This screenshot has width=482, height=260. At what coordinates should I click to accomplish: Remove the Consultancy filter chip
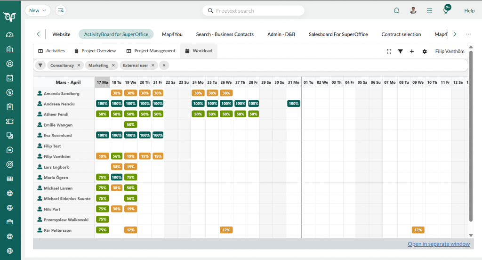(79, 65)
